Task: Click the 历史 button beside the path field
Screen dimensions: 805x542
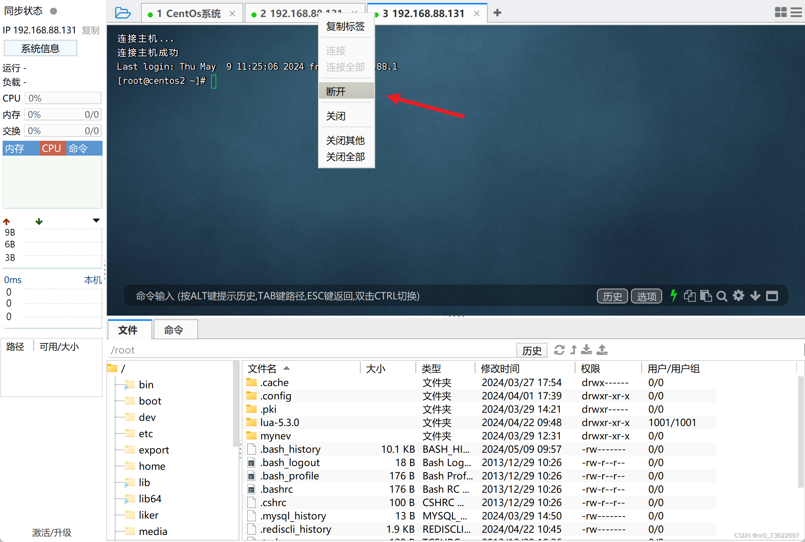Action: [x=532, y=350]
